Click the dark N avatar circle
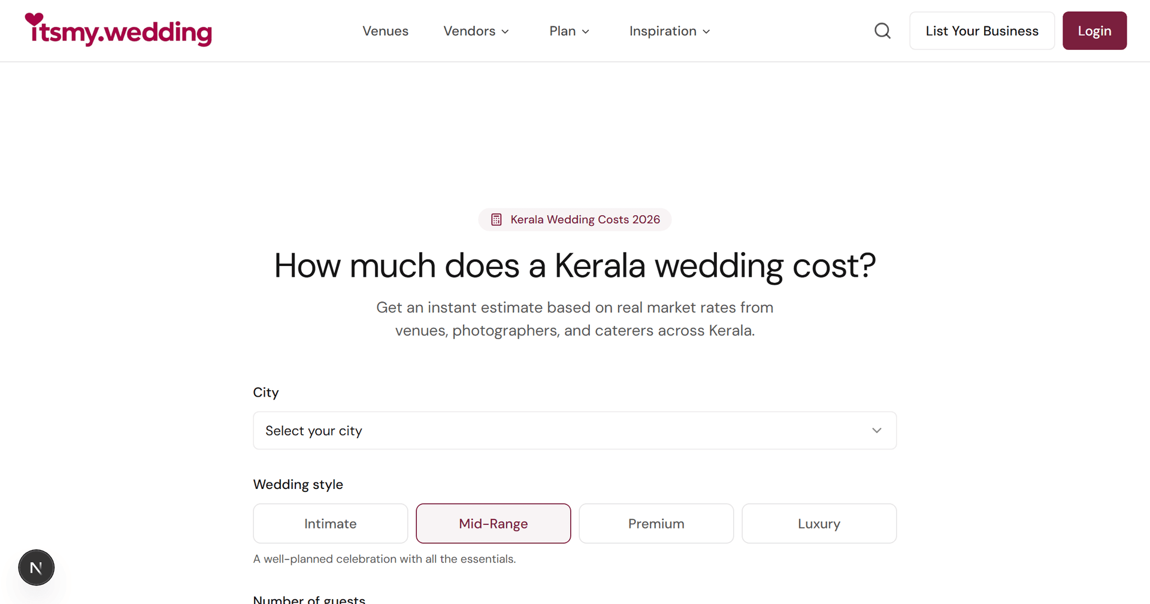 click(36, 567)
